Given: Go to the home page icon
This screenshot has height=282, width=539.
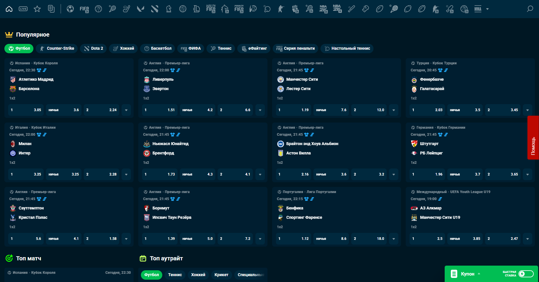Looking at the screenshot, I should click(x=9, y=9).
